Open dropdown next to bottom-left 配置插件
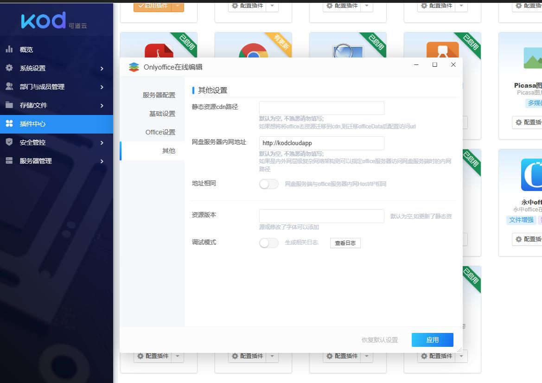The image size is (542, 383). click(x=178, y=356)
